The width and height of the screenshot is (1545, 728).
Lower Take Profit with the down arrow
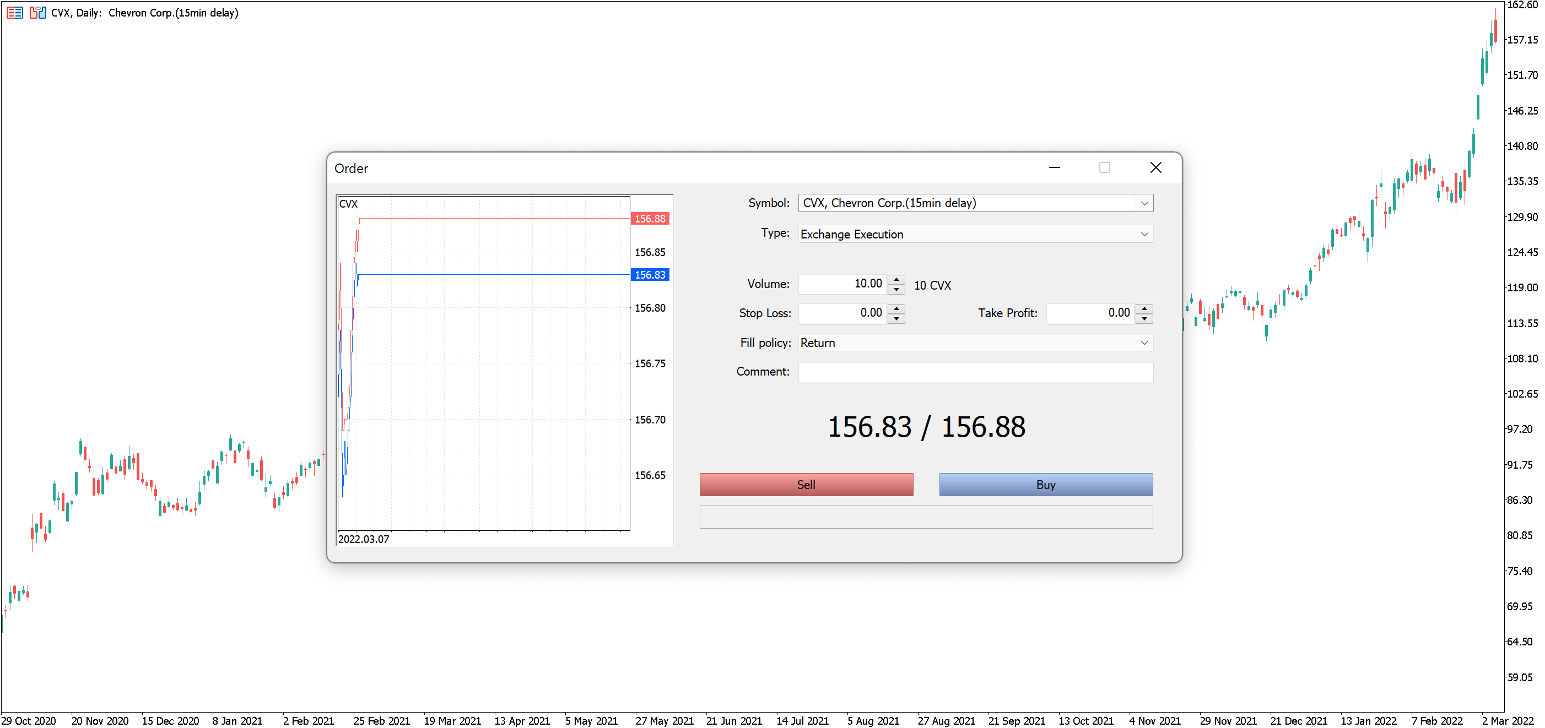(1144, 319)
